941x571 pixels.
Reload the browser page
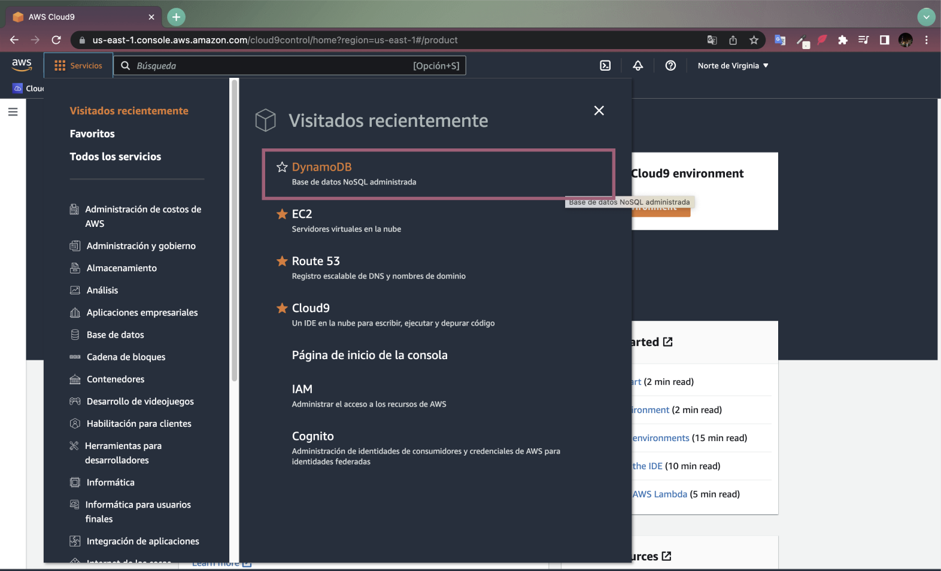56,40
